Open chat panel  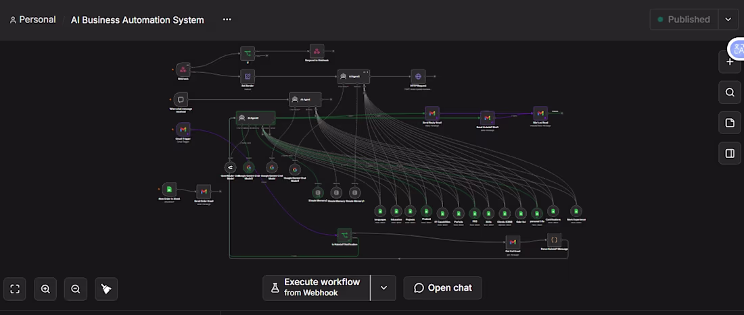443,288
